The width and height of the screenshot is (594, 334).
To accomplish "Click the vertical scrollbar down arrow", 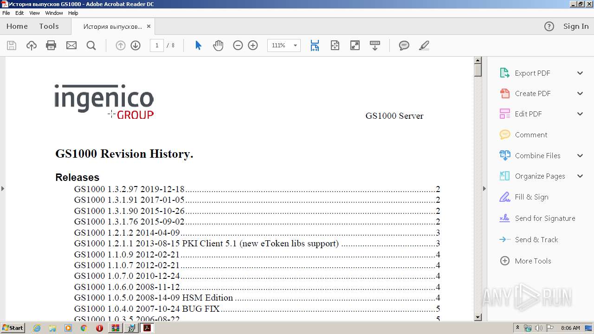I will click(x=478, y=317).
